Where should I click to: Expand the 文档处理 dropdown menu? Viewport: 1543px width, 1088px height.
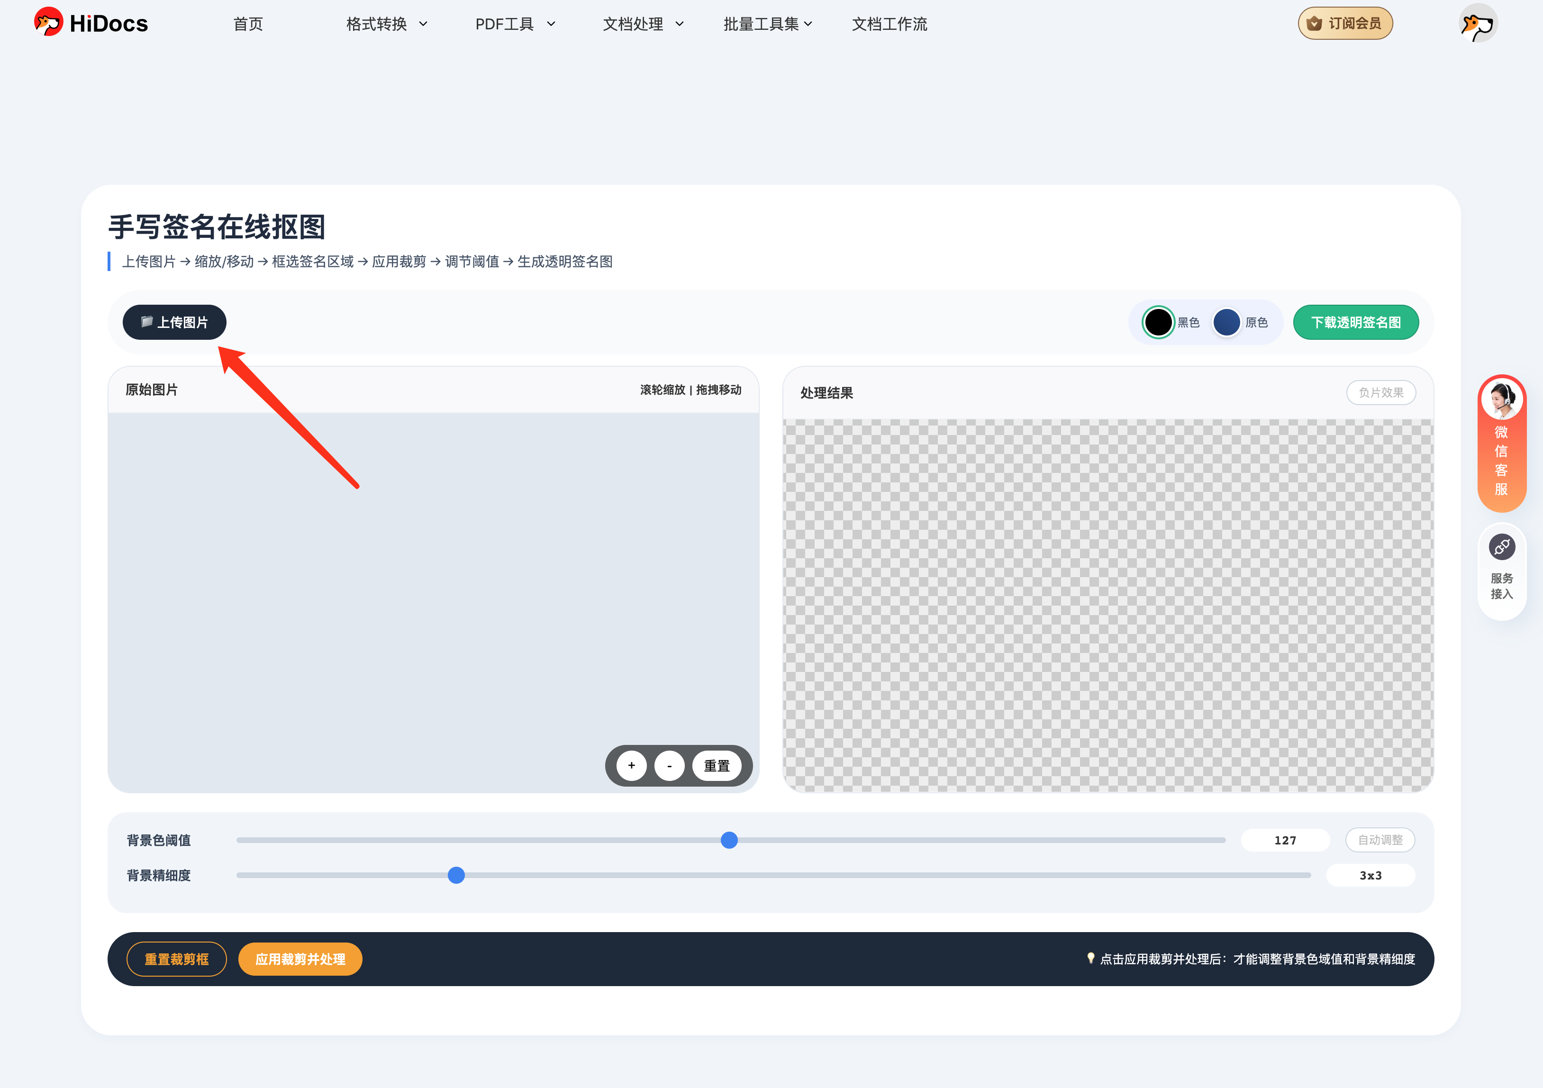tap(643, 24)
